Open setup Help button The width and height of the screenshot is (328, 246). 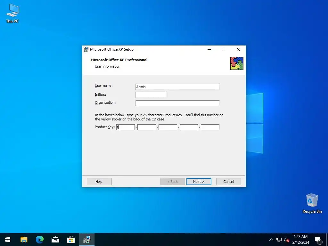99,182
